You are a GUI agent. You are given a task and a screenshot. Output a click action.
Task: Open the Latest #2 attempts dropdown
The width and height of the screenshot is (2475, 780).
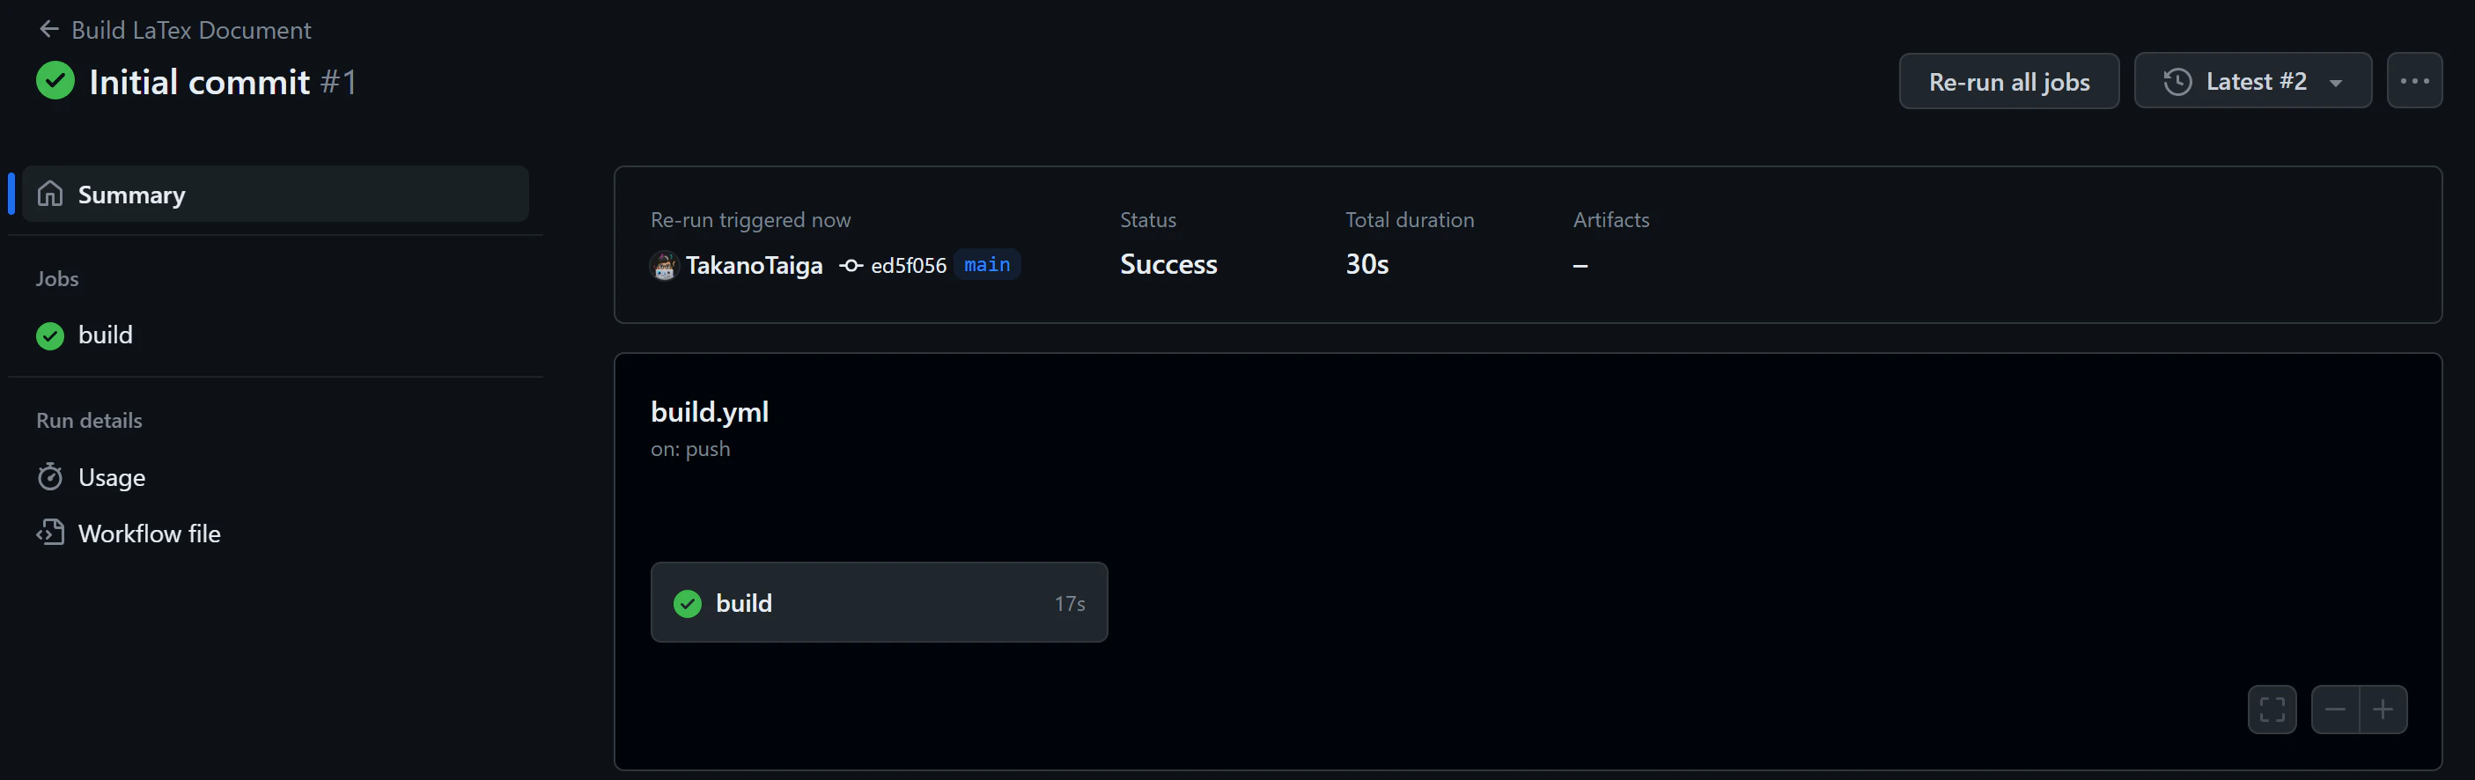tap(2252, 82)
